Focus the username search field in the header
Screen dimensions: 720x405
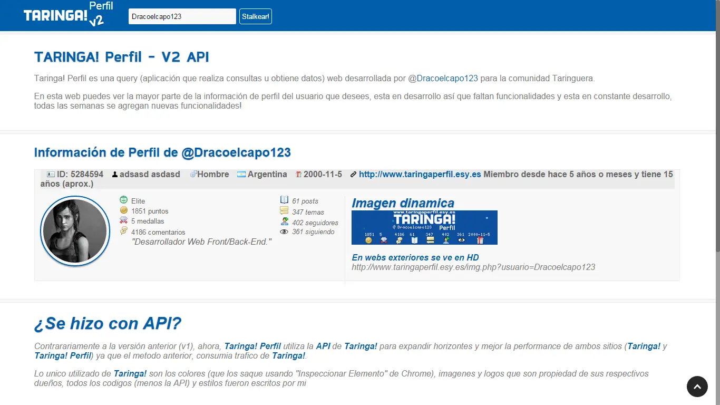coord(182,16)
